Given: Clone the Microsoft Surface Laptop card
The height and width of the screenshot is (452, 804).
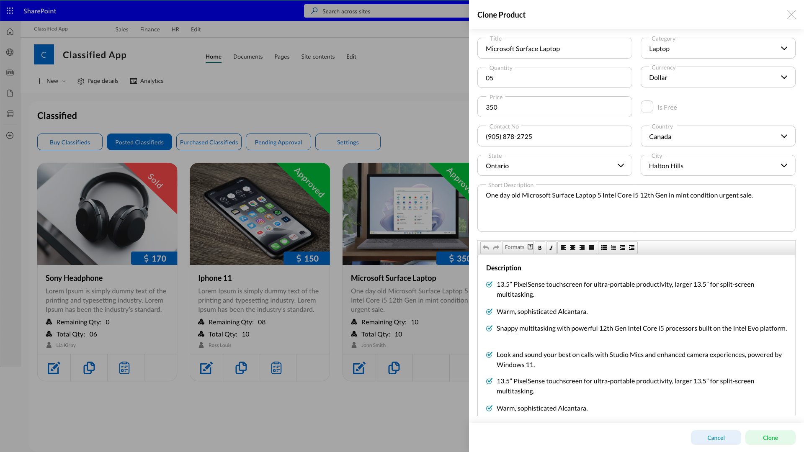Looking at the screenshot, I should [394, 368].
